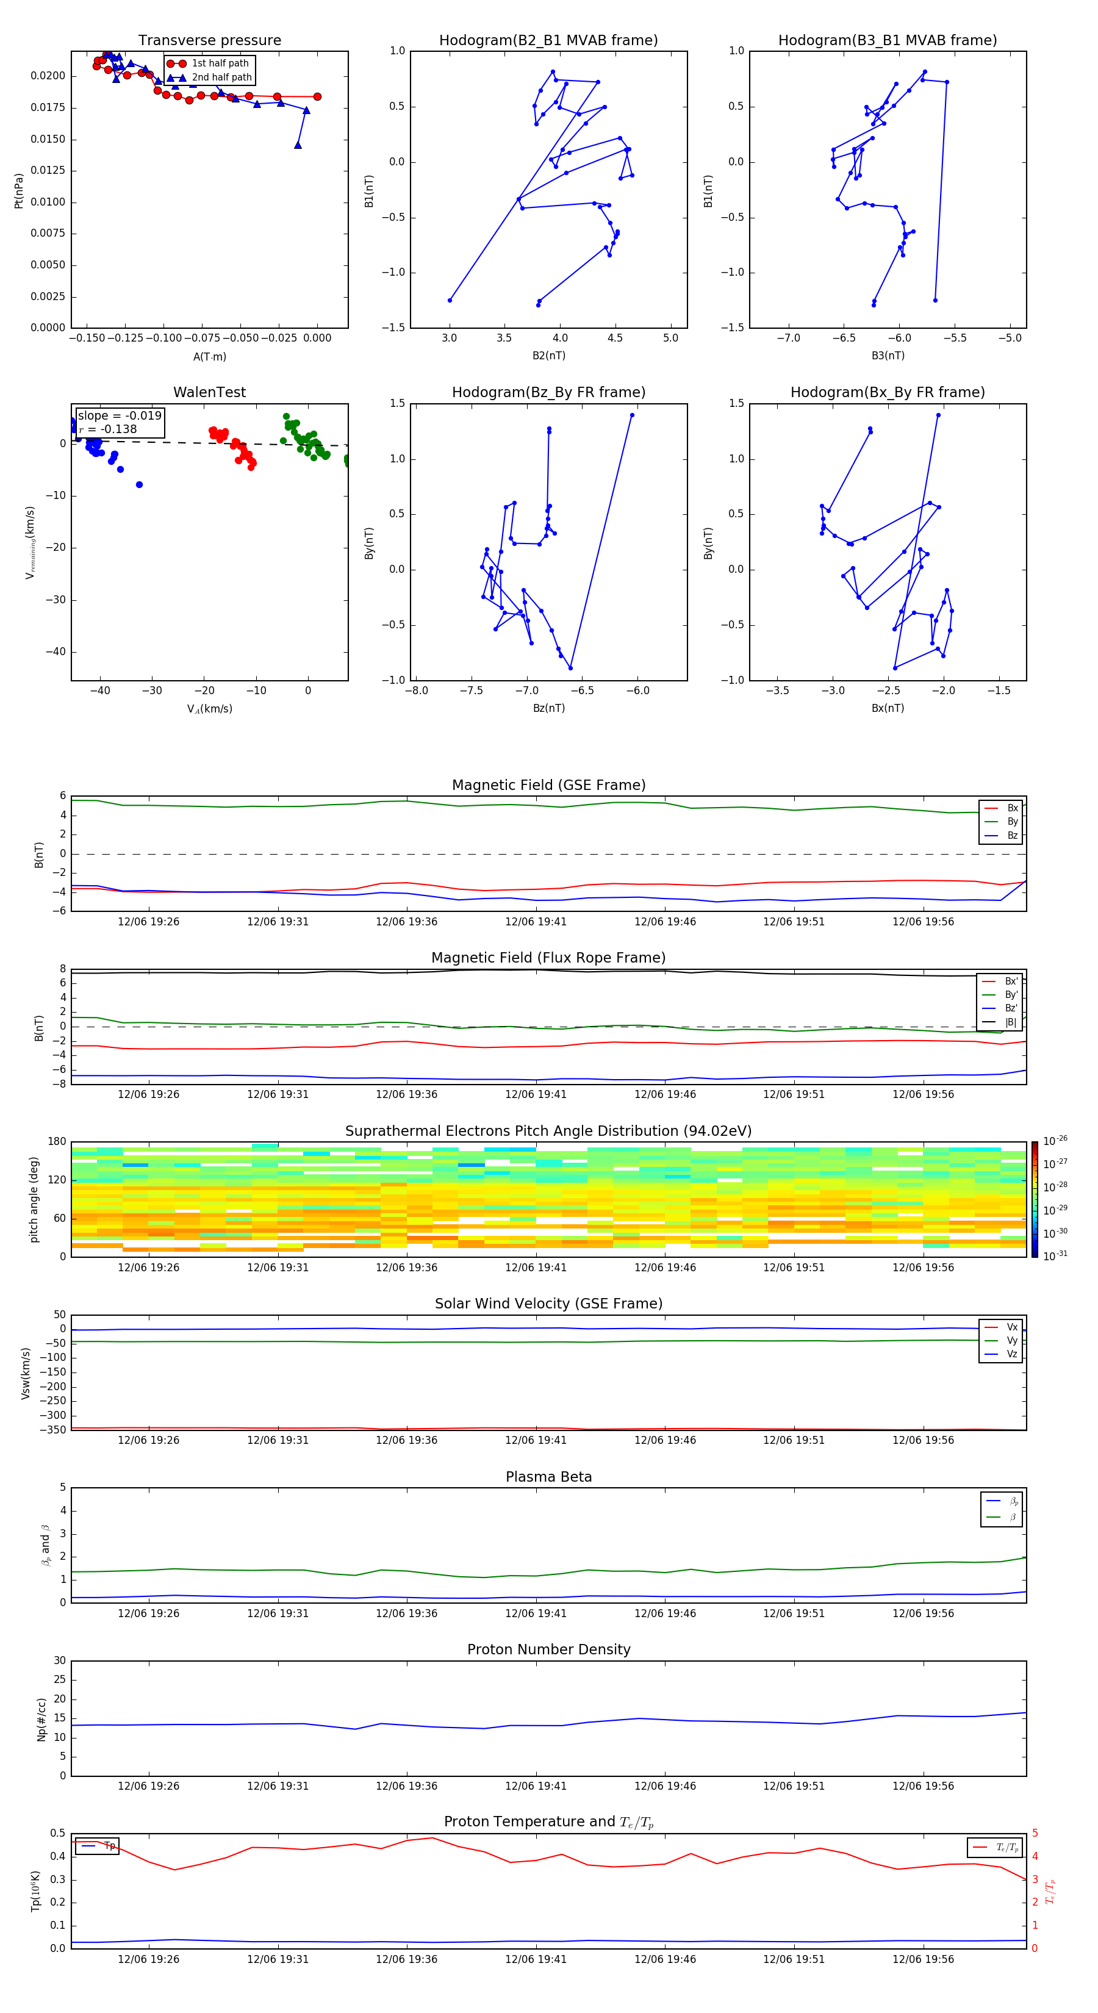Image resolution: width=1098 pixels, height=2013 pixels.
Task: Select the βp legend entry in Plasma Beta
Action: (1002, 1501)
